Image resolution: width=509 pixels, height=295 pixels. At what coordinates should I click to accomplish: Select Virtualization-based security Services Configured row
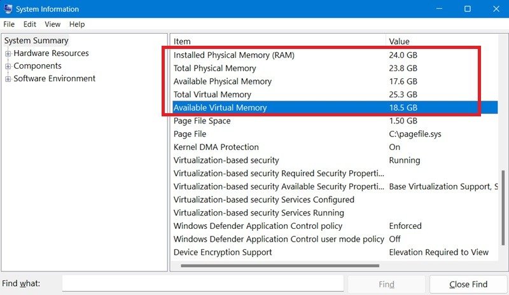coord(335,200)
